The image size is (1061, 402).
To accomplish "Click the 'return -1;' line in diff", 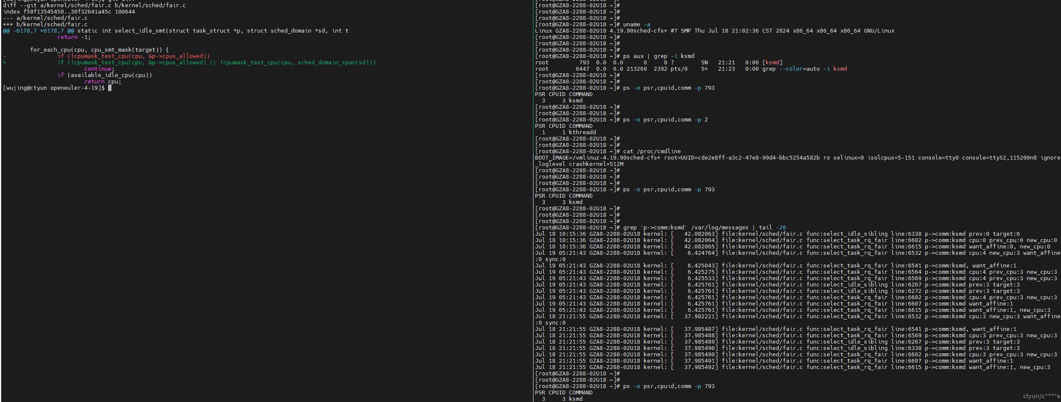I will [x=74, y=37].
